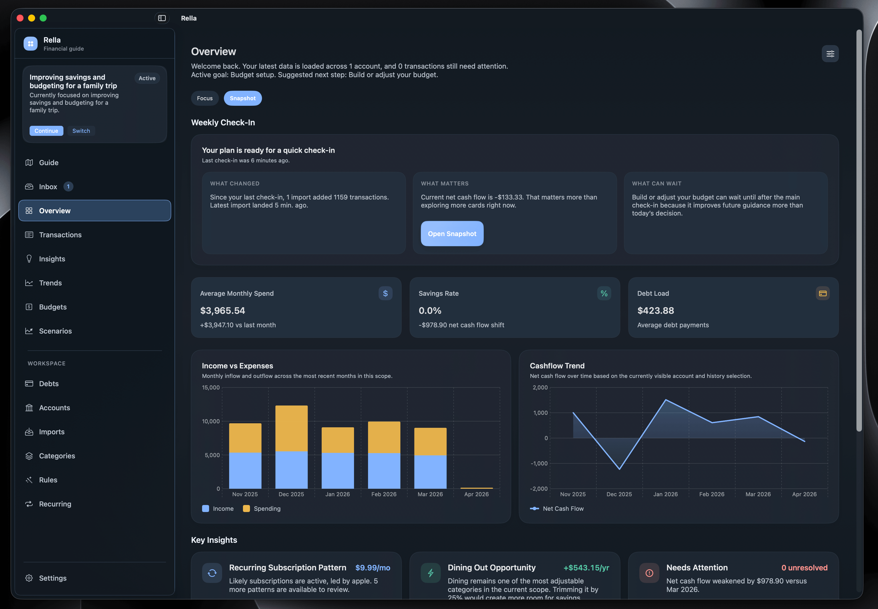878x609 pixels.
Task: Open Recurring in the workspace list
Action: pyautogui.click(x=95, y=504)
